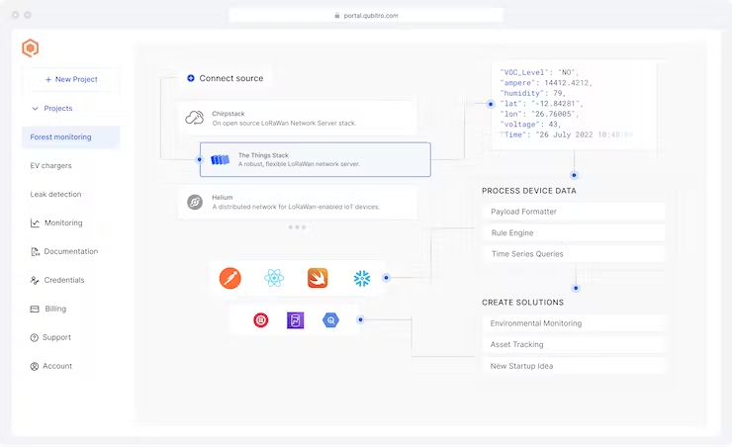Open Documentation from the sidebar
This screenshot has height=447, width=732.
pyautogui.click(x=71, y=251)
